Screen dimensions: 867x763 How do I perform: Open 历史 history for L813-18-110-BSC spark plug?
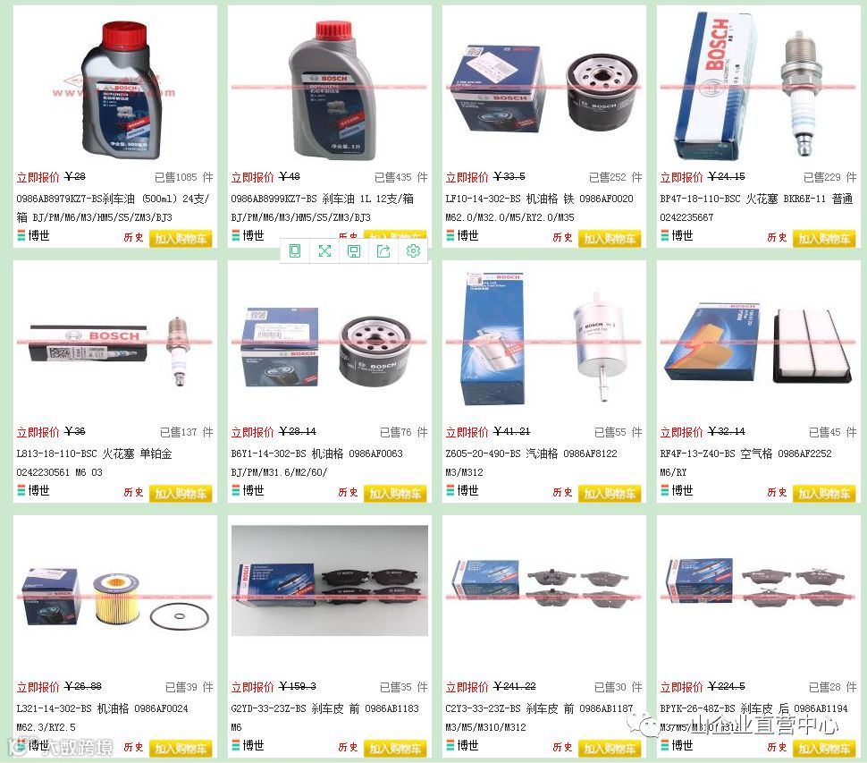click(x=133, y=493)
